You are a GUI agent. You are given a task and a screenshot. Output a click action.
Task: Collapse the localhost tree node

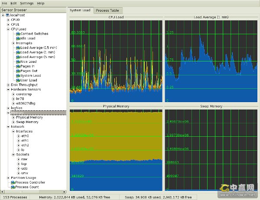[3, 15]
